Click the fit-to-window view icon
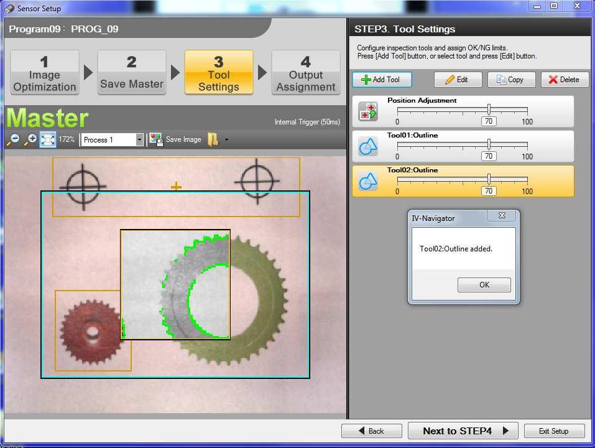 coord(48,140)
